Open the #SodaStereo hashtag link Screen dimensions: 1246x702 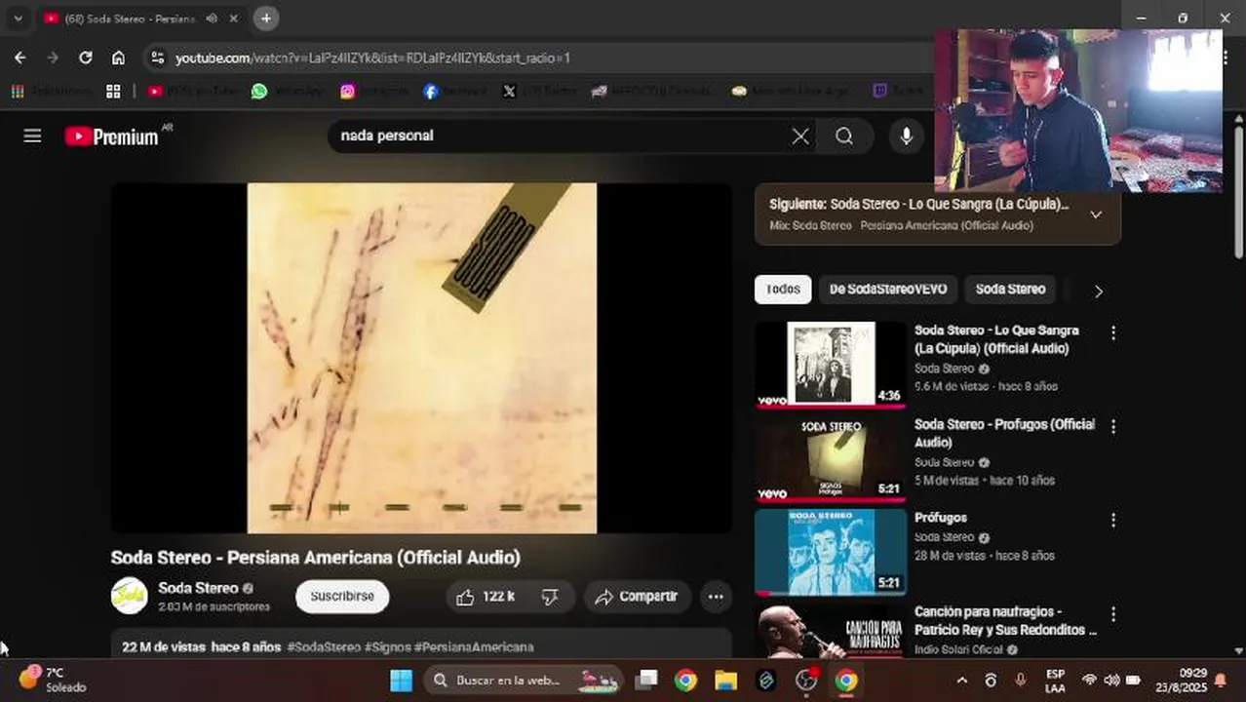click(324, 647)
